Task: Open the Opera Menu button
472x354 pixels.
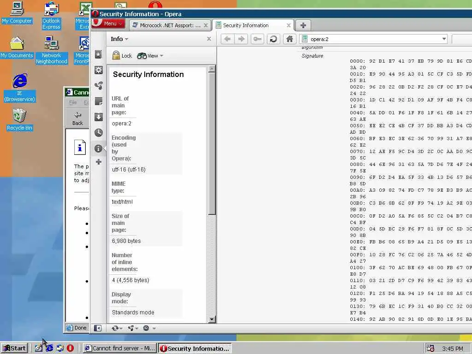Action: 109,24
